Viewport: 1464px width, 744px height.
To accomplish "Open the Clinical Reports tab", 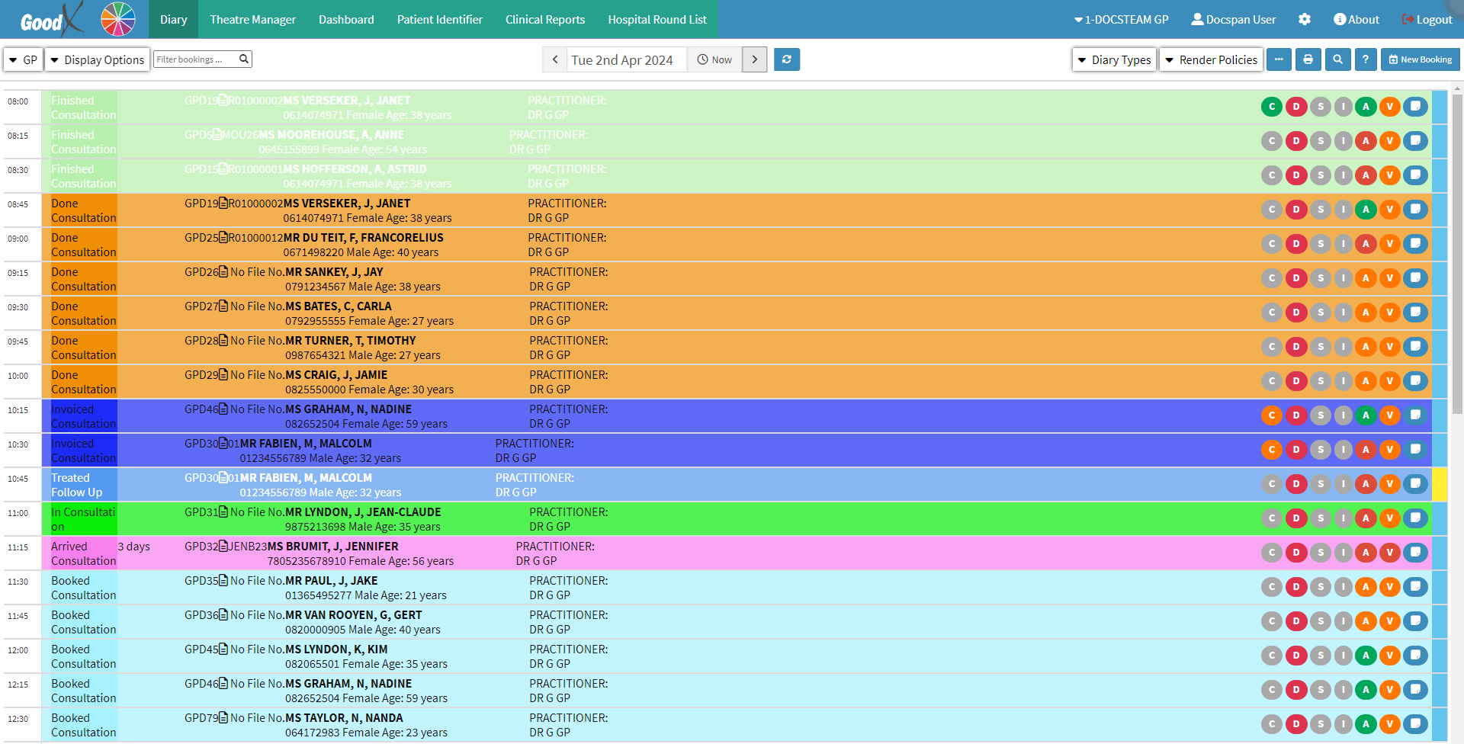I will pyautogui.click(x=544, y=20).
